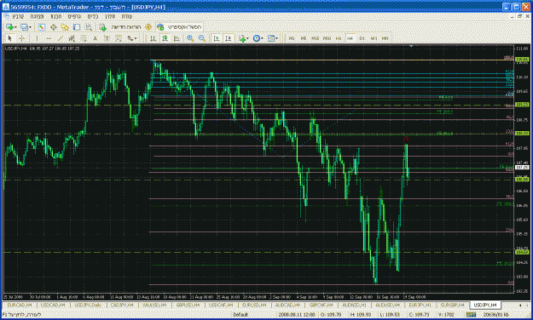Select the equidistant channel tool
Image resolution: width=533 pixels, height=320 pixels.
(72, 38)
